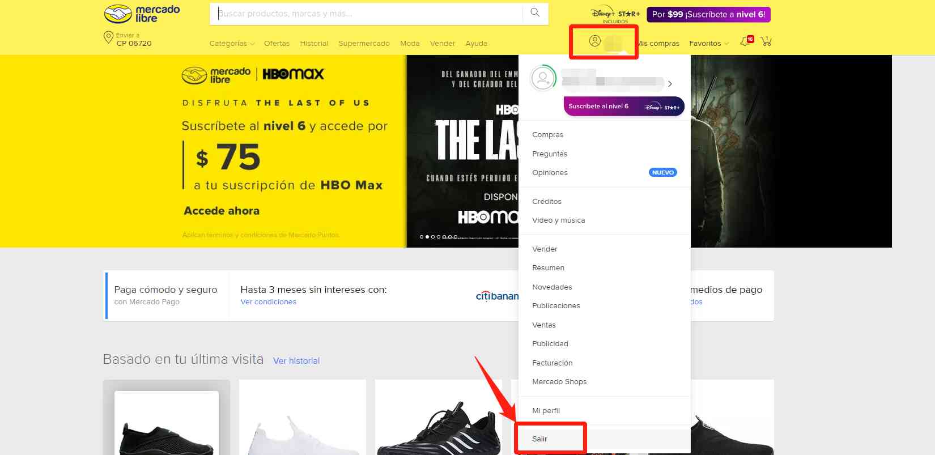This screenshot has height=455, width=935.
Task: Select Salir from the account menu
Action: pos(539,439)
